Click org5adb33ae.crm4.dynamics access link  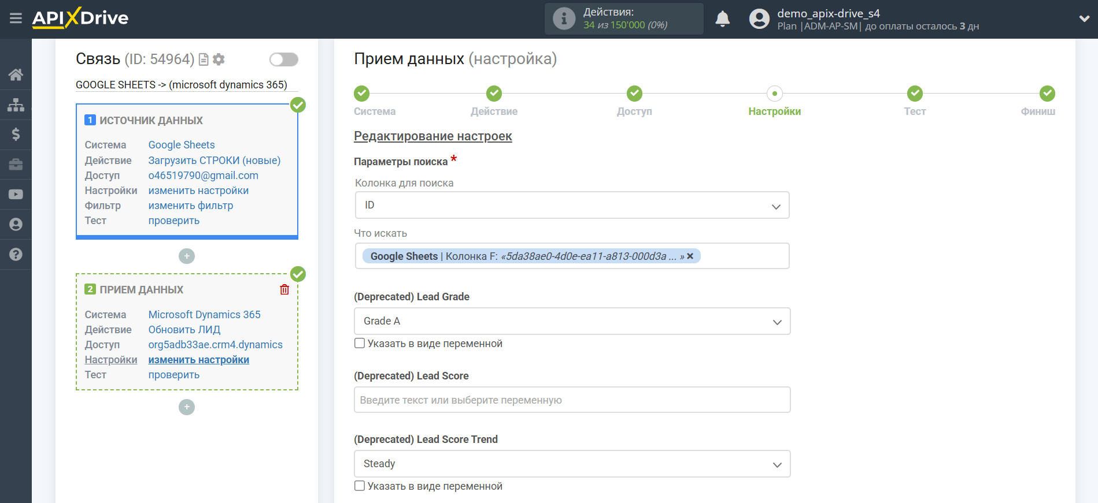pos(216,345)
